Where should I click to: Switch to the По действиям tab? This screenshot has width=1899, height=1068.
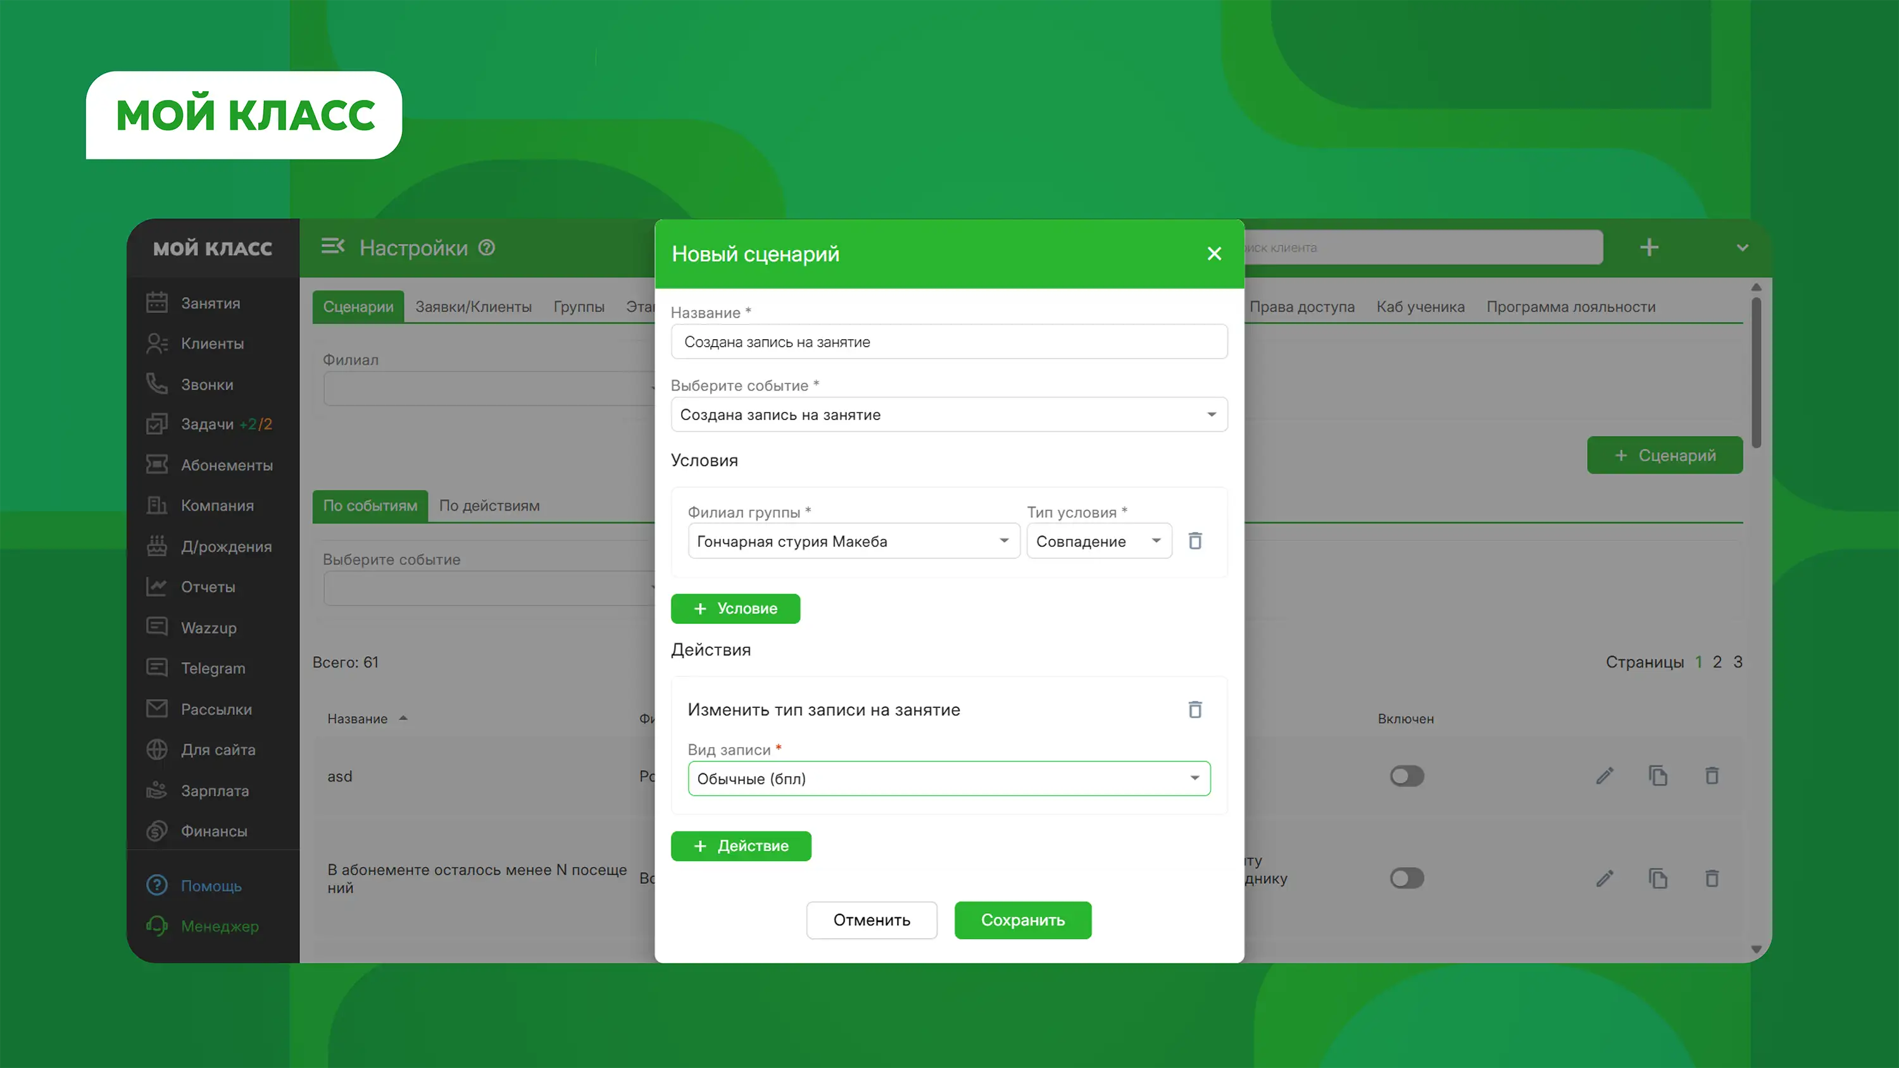pos(489,506)
